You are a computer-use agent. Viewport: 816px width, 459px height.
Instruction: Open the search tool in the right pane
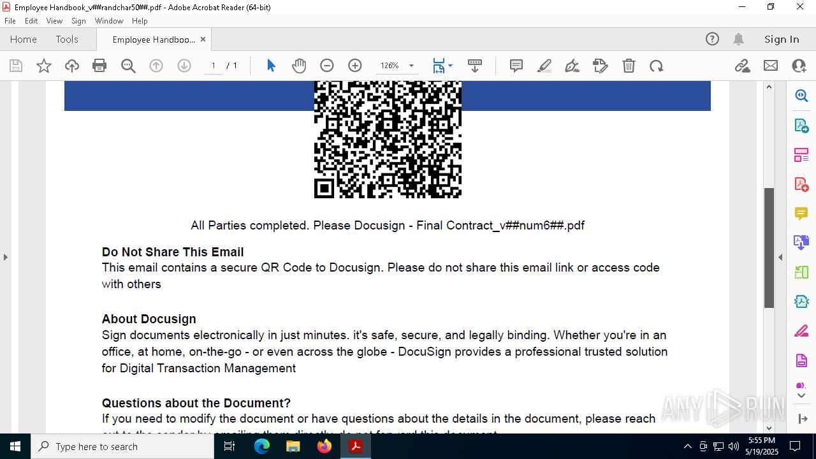click(801, 96)
